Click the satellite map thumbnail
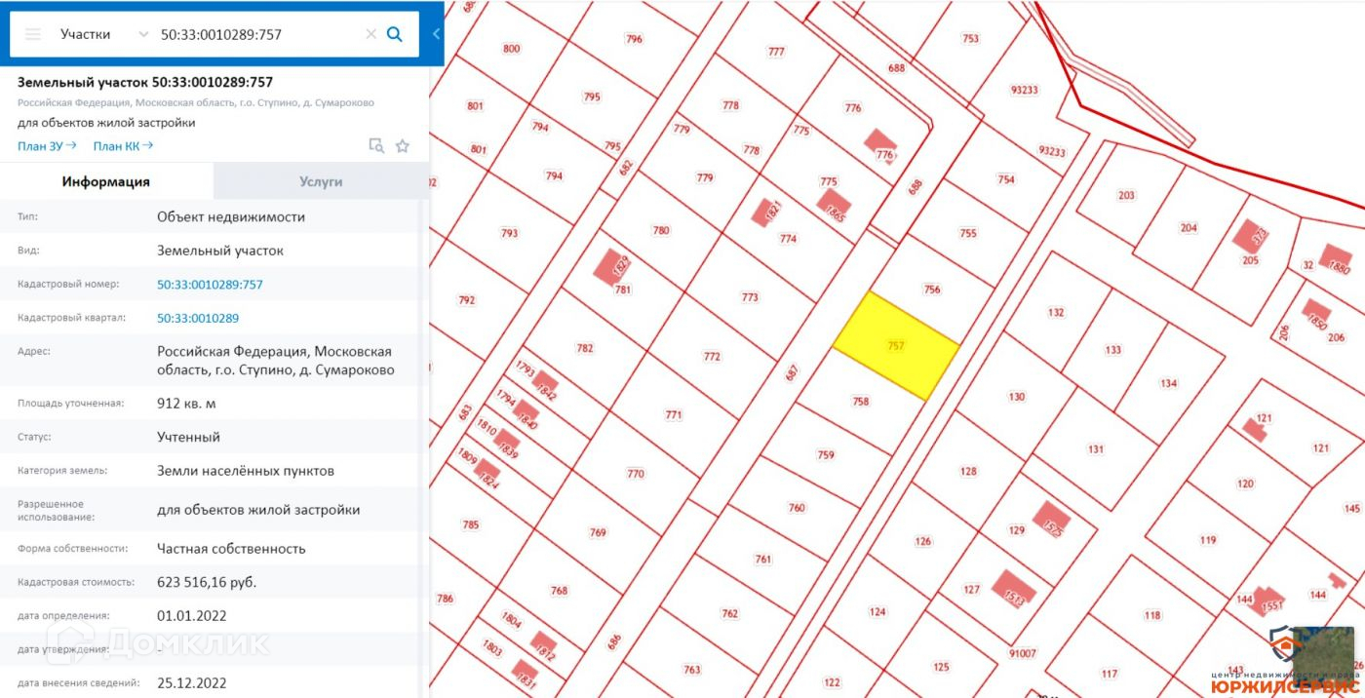 (1325, 655)
